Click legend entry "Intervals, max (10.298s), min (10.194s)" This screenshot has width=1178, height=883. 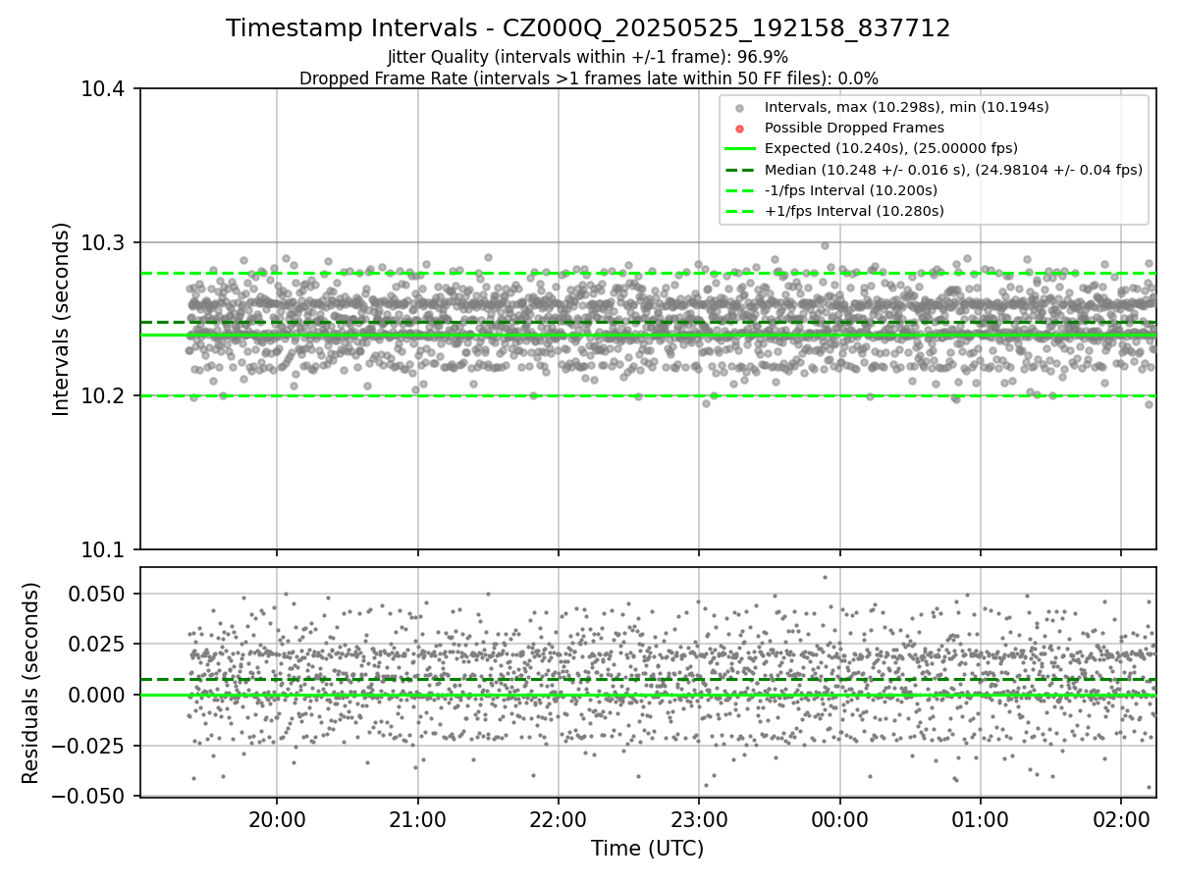pos(907,107)
